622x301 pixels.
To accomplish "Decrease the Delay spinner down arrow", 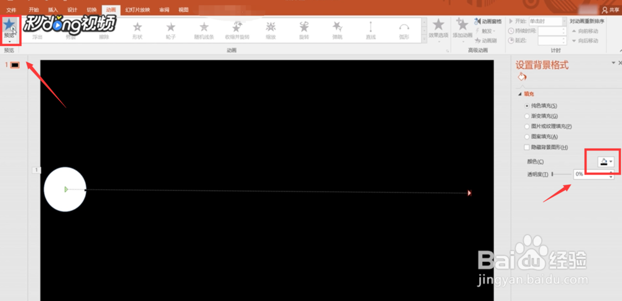I will 564,43.
